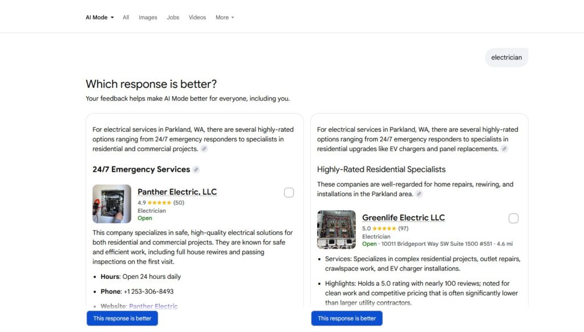Click the Panther Electric photo thumbnail
The width and height of the screenshot is (584, 332).
112,204
